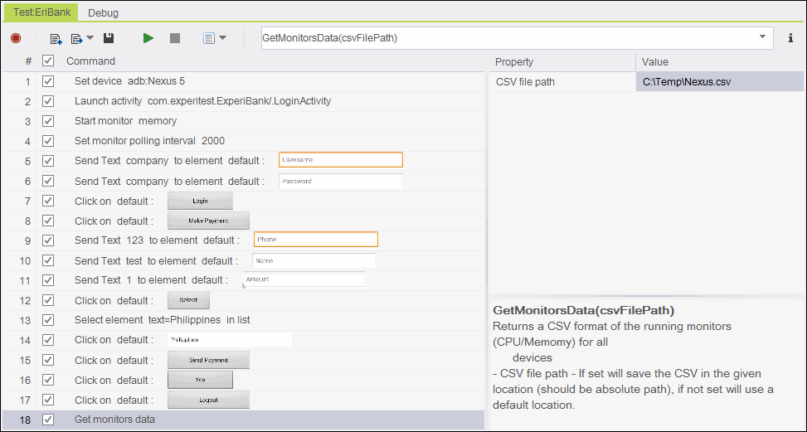Uncheck the Start monitor memory step
The image size is (807, 432).
pyautogui.click(x=48, y=121)
